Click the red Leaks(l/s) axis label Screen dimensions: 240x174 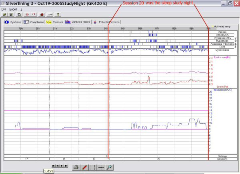[222, 87]
